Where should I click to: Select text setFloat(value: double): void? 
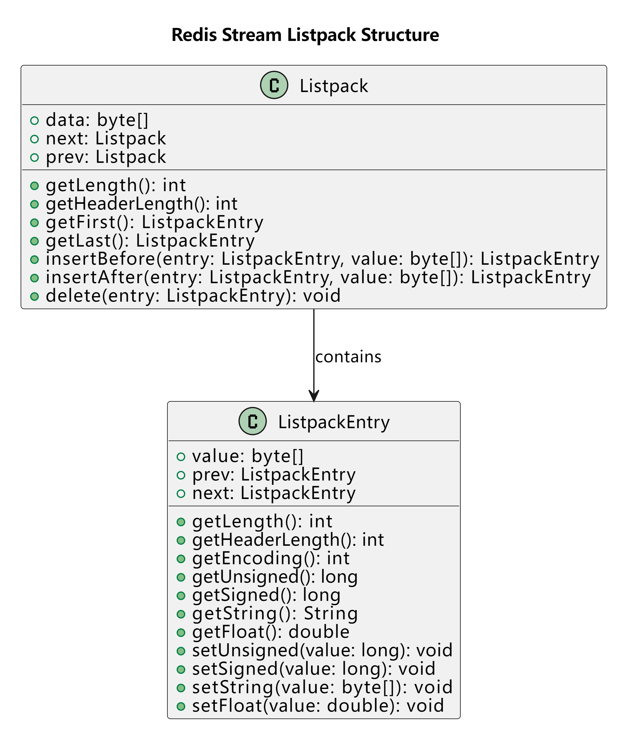[318, 706]
